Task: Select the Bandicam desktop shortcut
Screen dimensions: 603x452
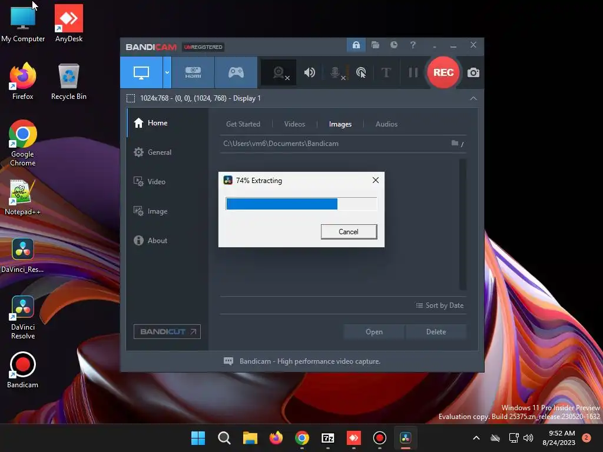Action: pos(23,370)
